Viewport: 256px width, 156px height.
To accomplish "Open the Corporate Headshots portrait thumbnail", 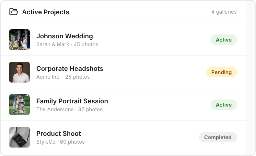I will pyautogui.click(x=19, y=72).
